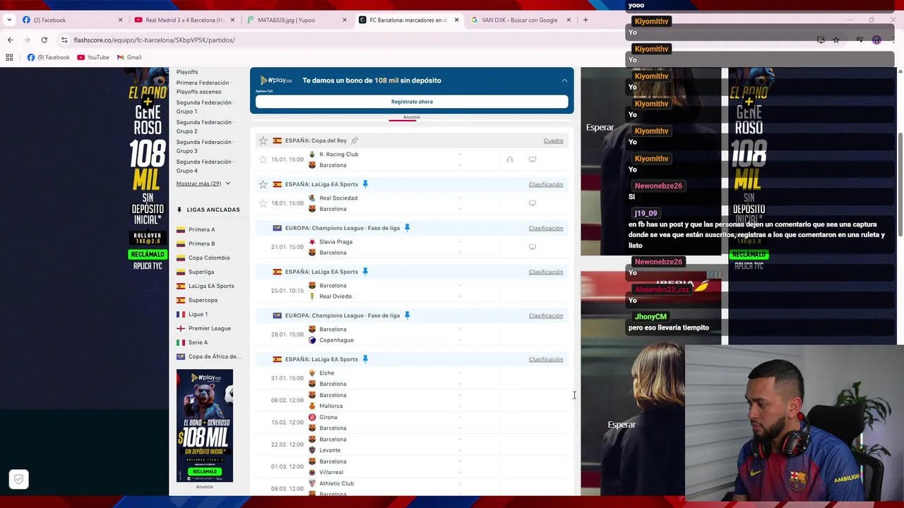Reload the Flashscore page

[x=44, y=40]
